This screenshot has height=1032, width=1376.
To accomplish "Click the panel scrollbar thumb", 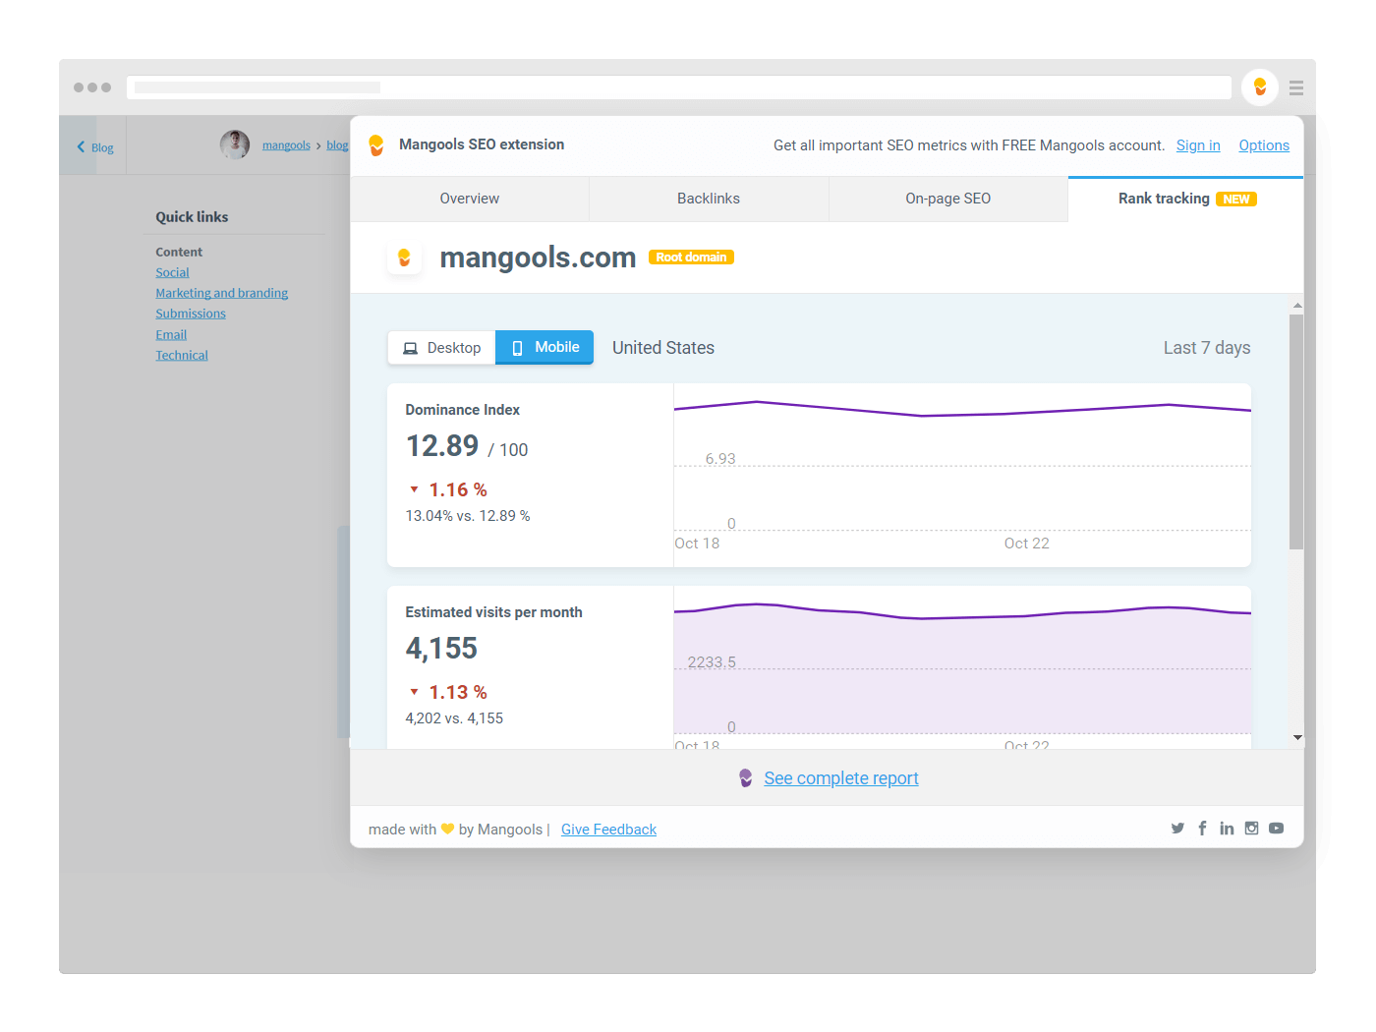I will [1296, 432].
